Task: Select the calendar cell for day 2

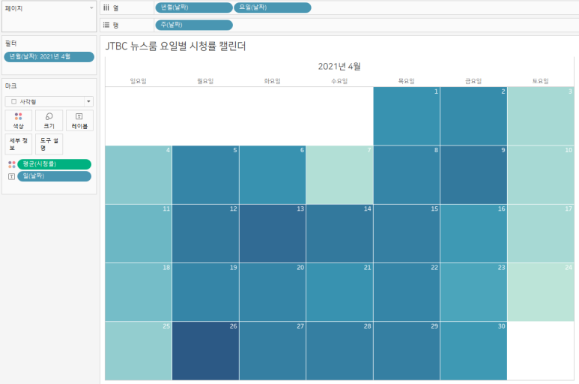Action: [473, 116]
